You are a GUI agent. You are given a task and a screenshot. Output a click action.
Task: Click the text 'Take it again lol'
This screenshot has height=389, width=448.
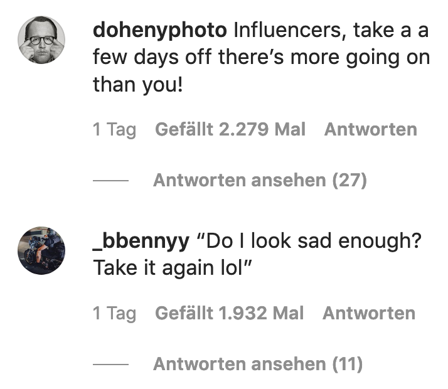(169, 267)
